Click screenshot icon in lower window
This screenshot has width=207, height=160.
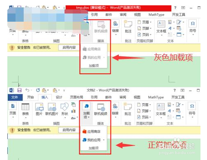(x=74, y=118)
